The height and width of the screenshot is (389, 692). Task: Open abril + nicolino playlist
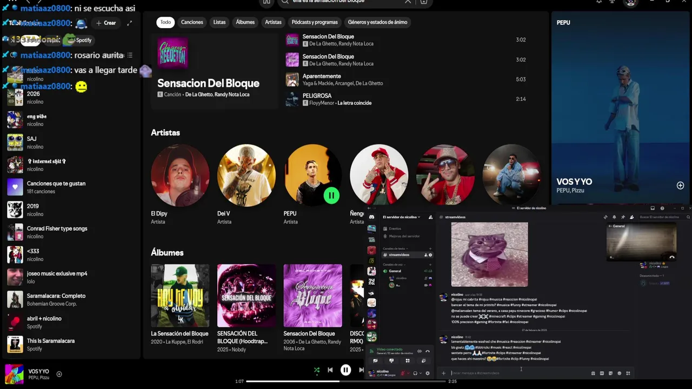pyautogui.click(x=70, y=323)
